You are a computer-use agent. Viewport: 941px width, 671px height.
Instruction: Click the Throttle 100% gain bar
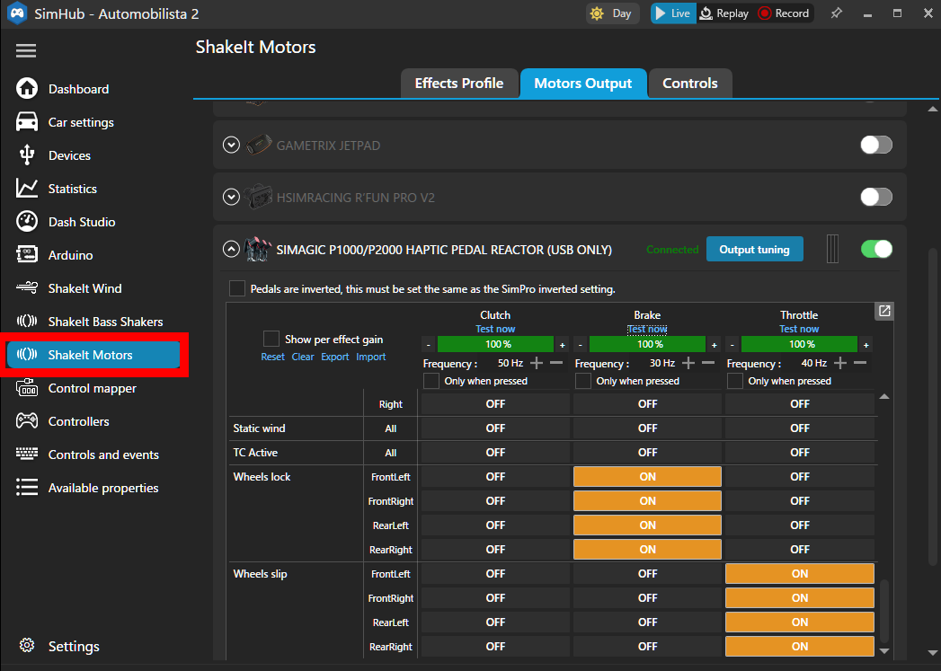799,344
